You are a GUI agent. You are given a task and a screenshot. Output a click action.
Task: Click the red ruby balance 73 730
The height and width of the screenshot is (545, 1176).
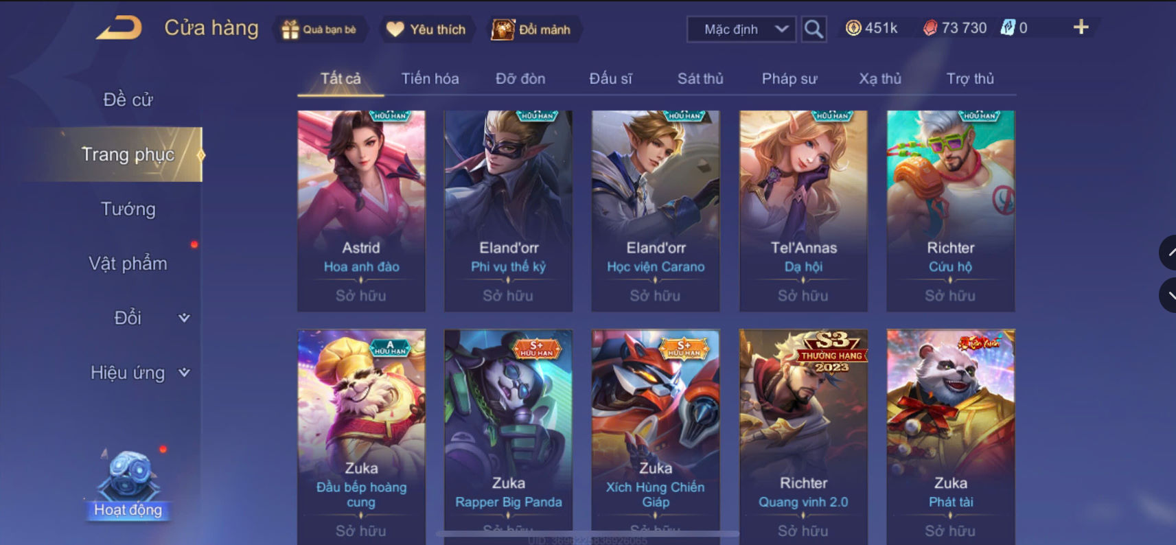pos(954,28)
